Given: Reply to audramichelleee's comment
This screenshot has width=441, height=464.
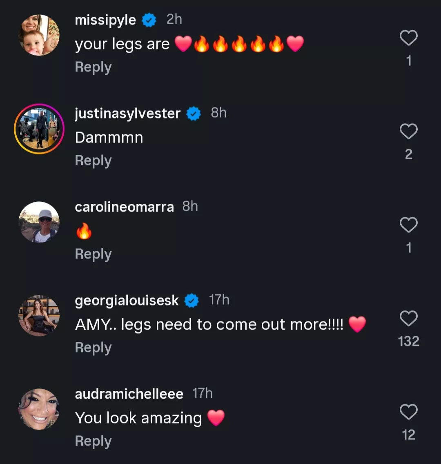Looking at the screenshot, I should click(93, 441).
